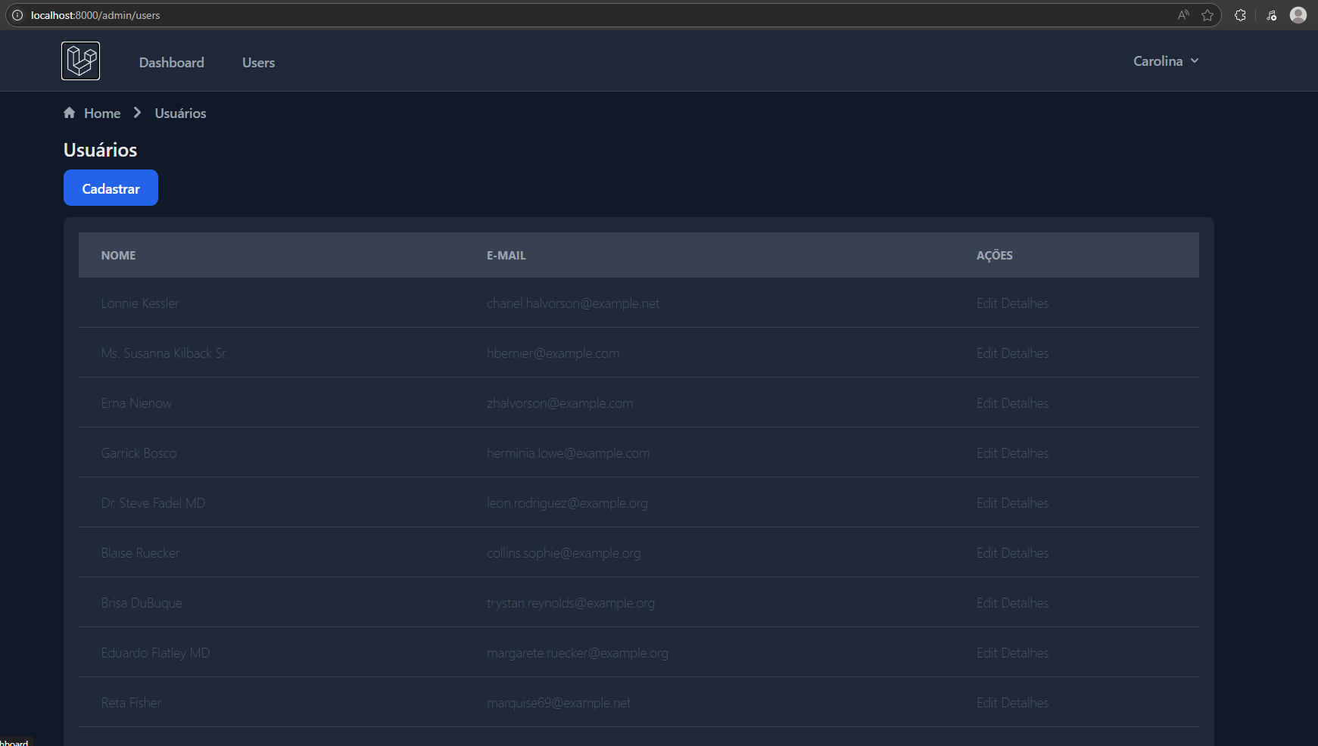Open Detalhes for Ms. Susanna Kilback Sr.
Screen dimensions: 1318x746
(1026, 353)
